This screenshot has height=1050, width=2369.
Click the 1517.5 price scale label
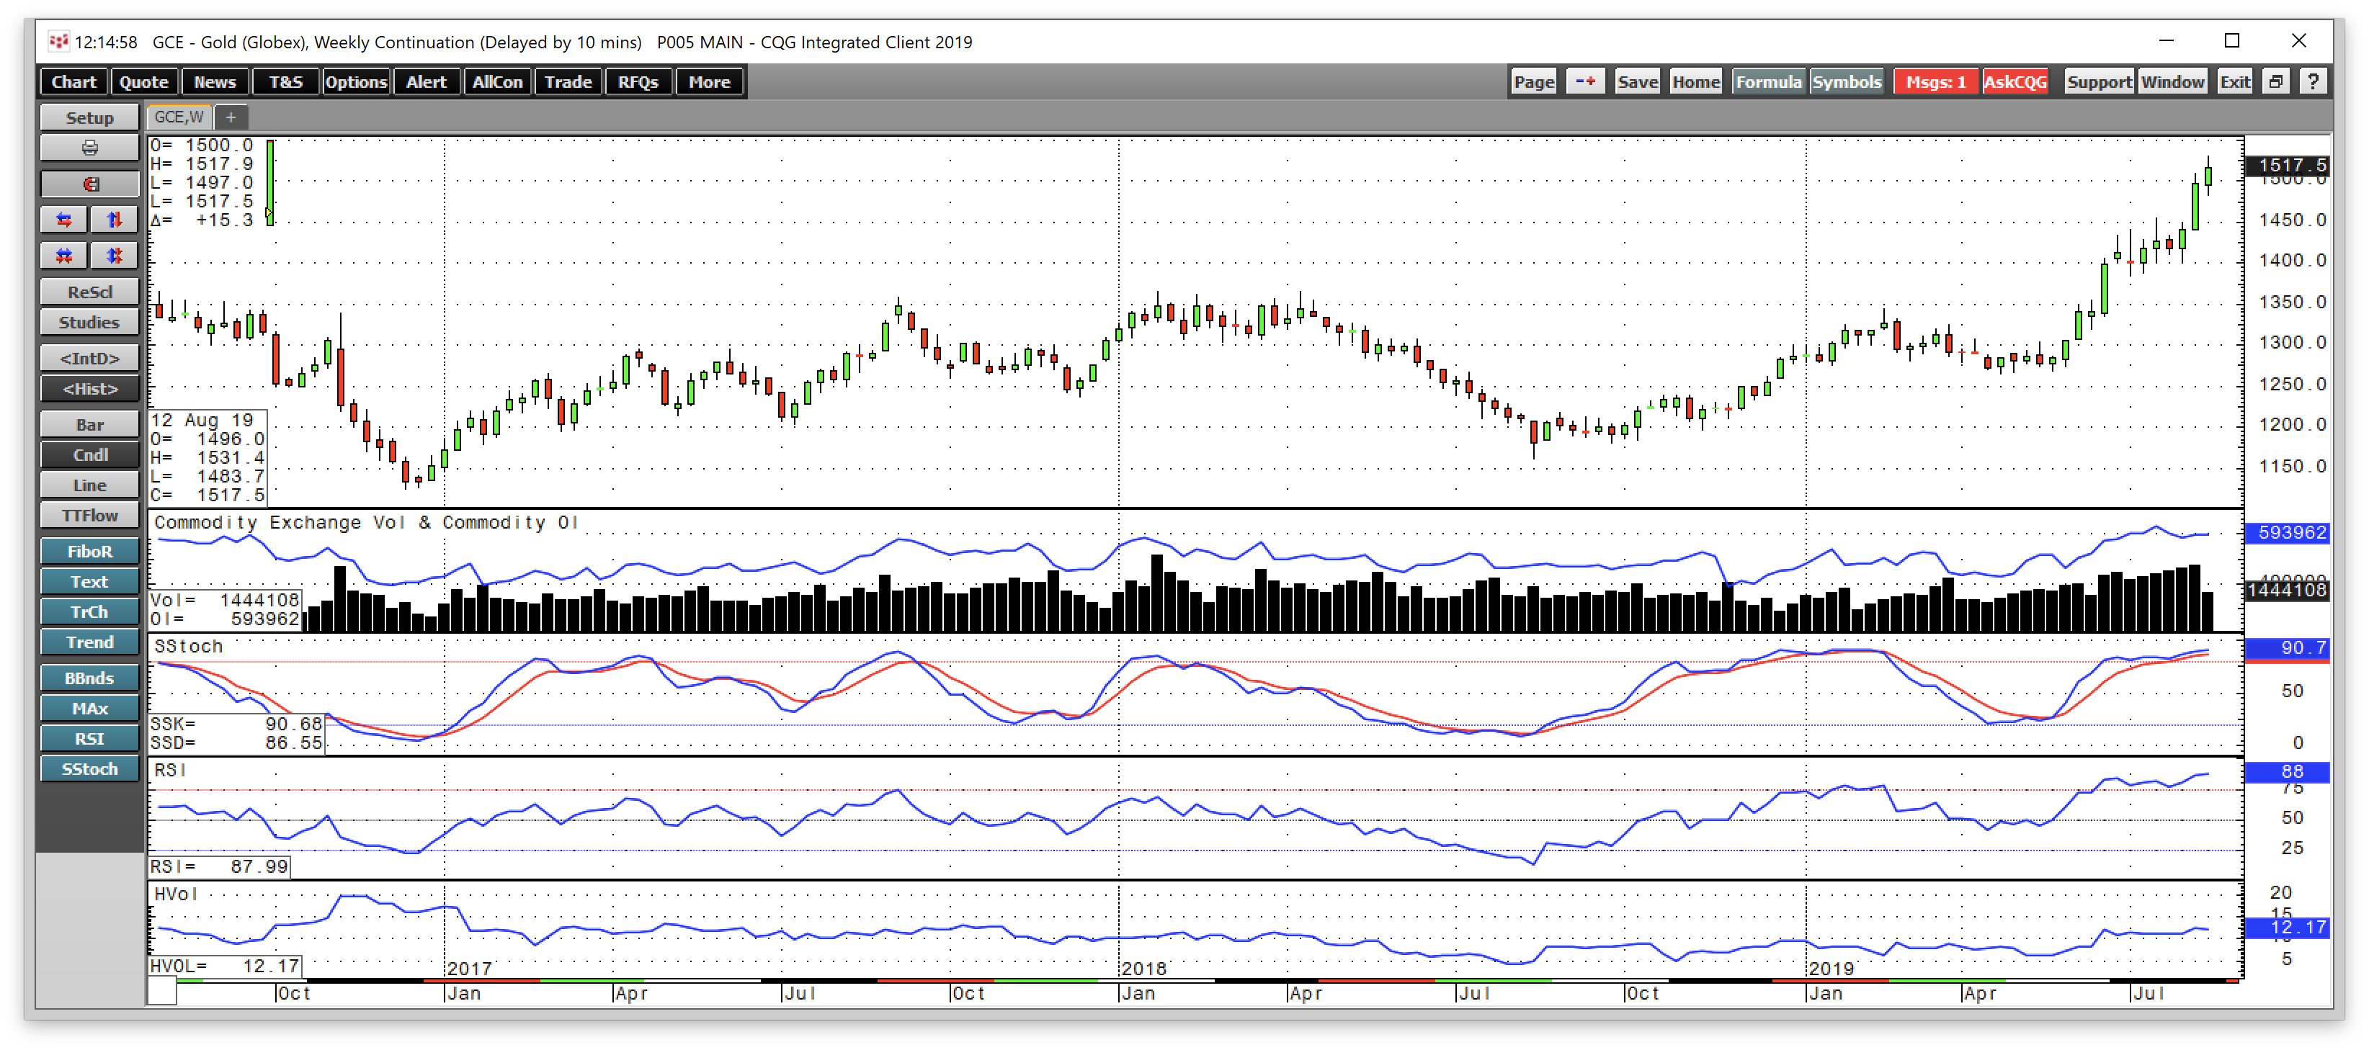[x=2287, y=165]
